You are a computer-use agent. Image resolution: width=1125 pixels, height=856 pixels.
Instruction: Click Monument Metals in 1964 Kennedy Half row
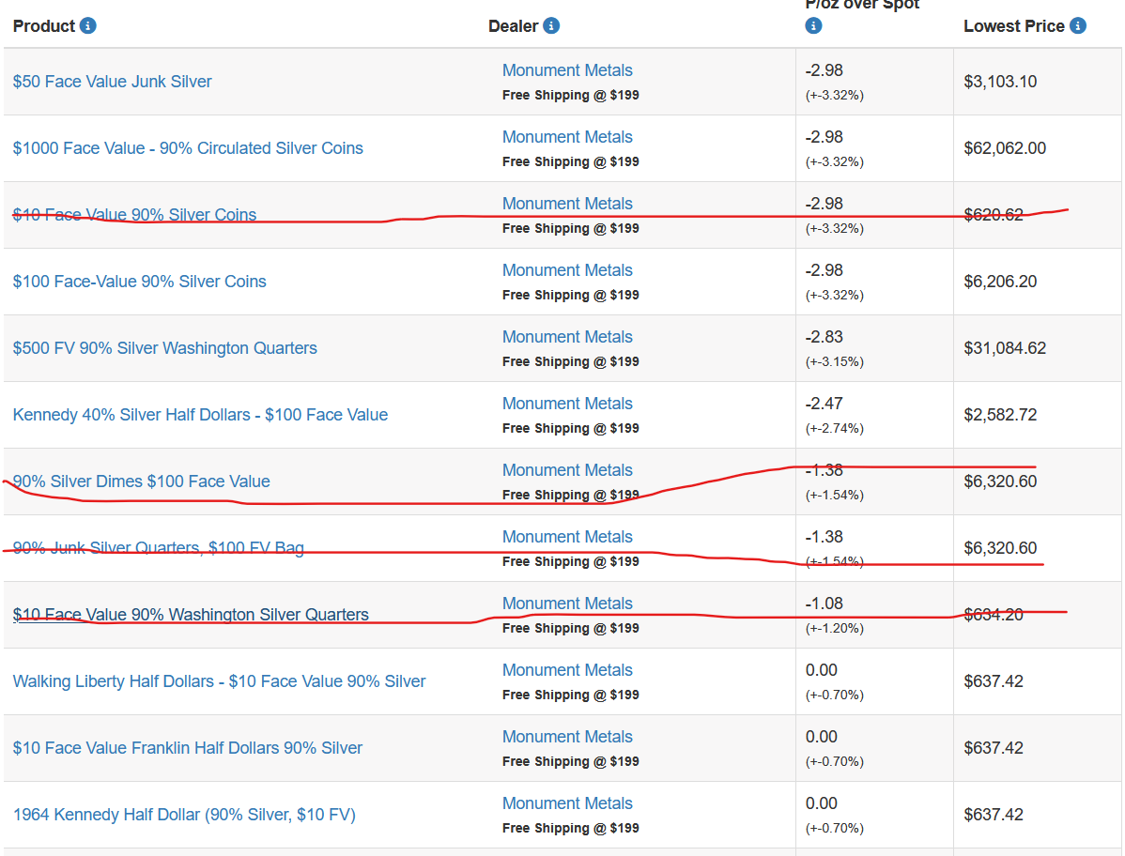point(567,803)
